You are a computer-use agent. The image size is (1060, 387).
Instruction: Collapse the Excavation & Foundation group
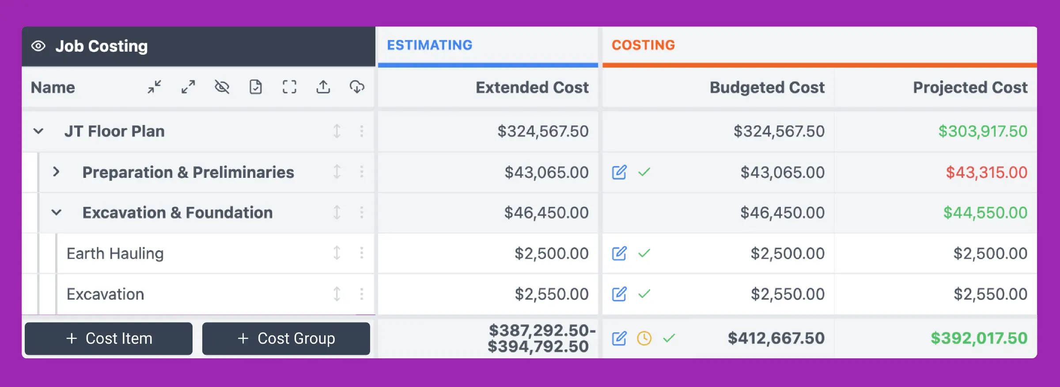click(x=56, y=213)
